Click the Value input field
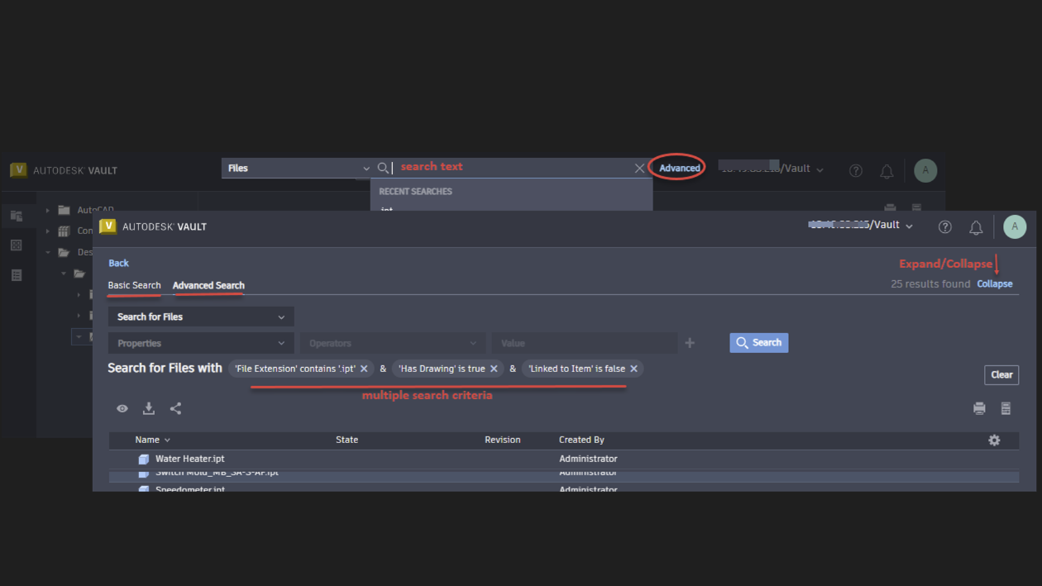1042x586 pixels. pyautogui.click(x=584, y=343)
